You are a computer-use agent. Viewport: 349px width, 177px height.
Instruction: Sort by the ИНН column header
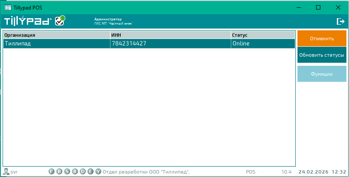pos(170,35)
